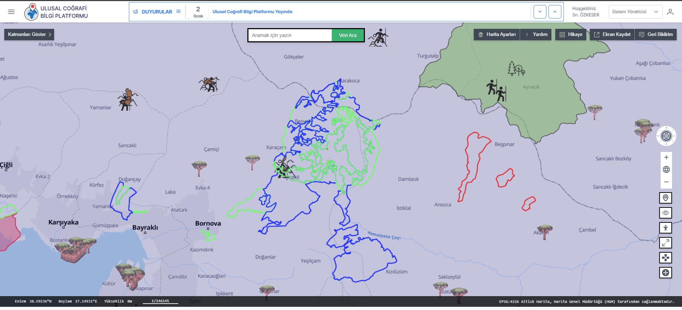The width and height of the screenshot is (682, 310).
Task: Zoom in with the plus button
Action: 666,157
